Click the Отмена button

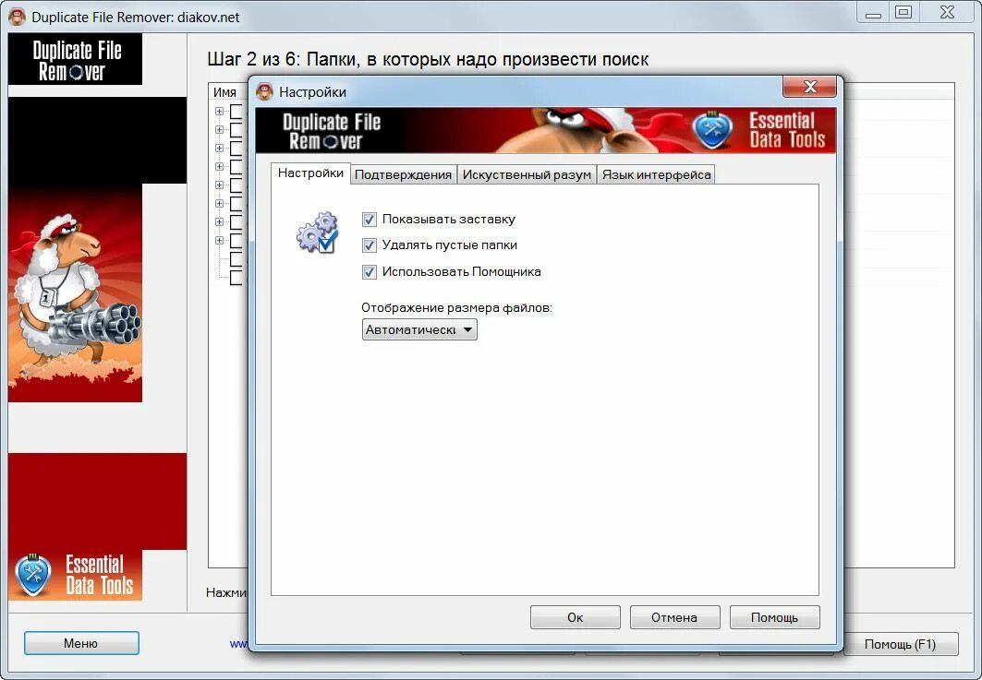674,617
